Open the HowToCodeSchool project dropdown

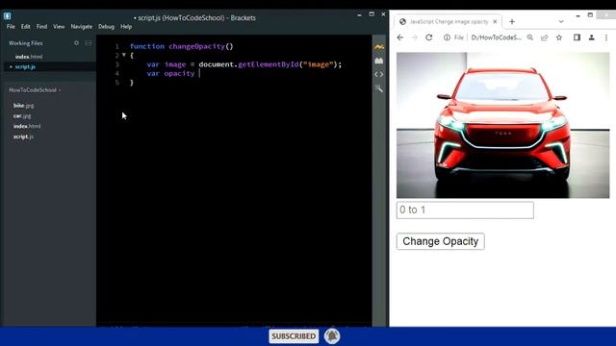pos(35,90)
